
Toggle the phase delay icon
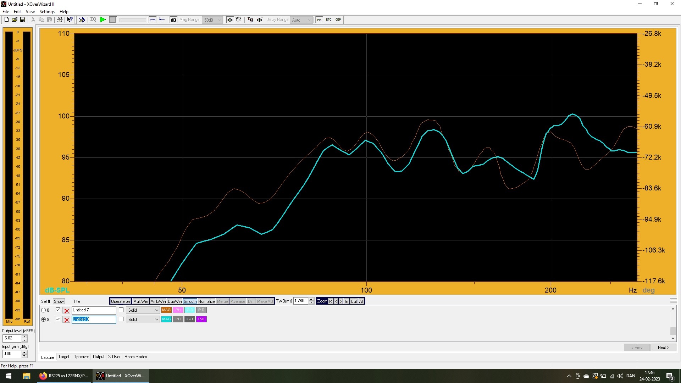coord(260,20)
